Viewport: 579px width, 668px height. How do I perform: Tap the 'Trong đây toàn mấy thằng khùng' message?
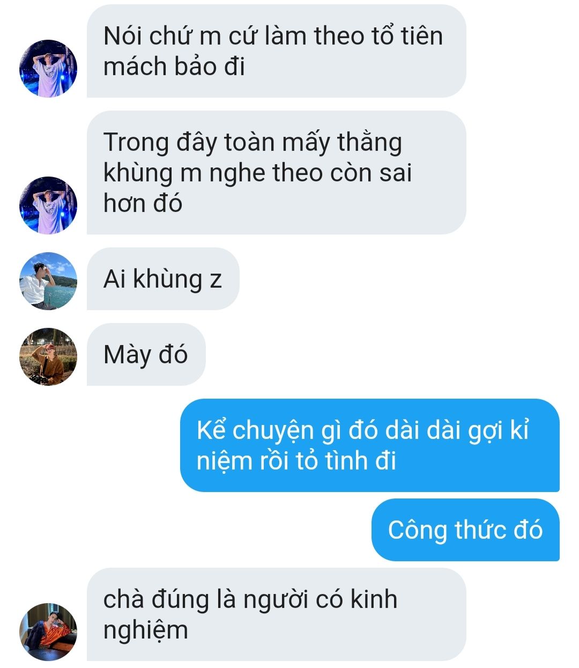[x=276, y=172]
